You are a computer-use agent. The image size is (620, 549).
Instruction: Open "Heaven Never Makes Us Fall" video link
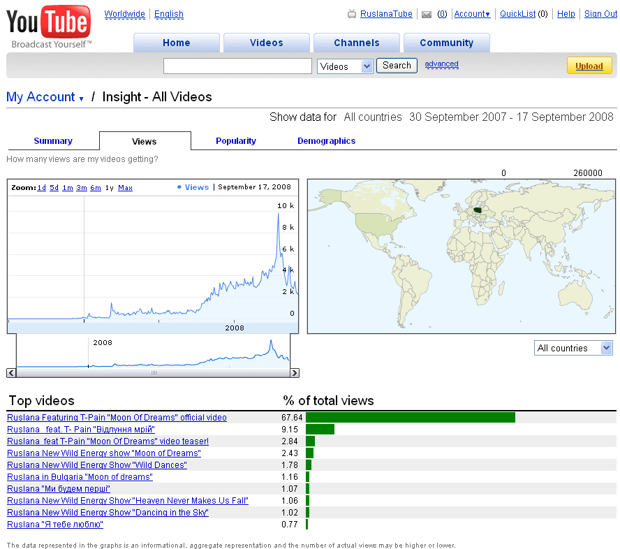pyautogui.click(x=128, y=501)
